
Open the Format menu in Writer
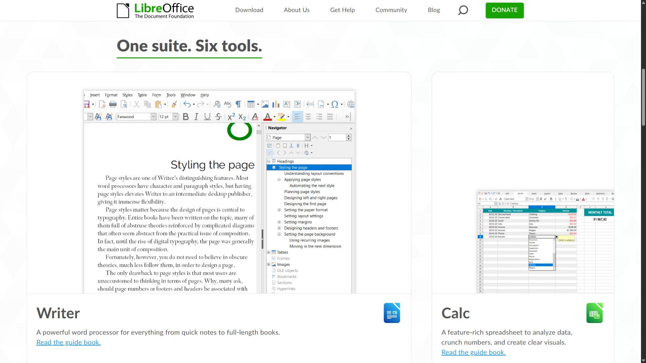[x=111, y=95]
